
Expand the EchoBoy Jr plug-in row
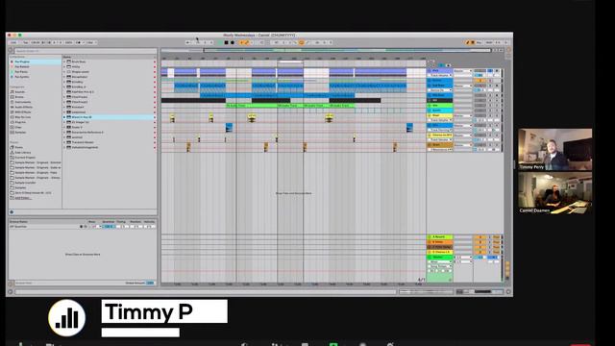[x=64, y=87]
